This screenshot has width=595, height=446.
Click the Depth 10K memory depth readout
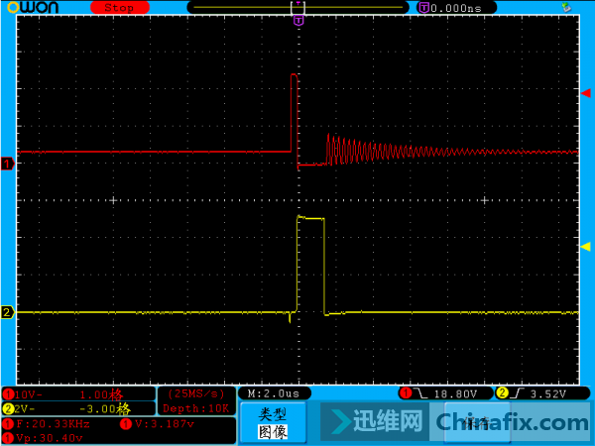[x=195, y=408]
